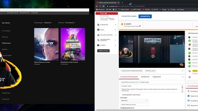Expand Channel section in YouTube sidebar
The height and width of the screenshot is (111, 198).
pos(107,30)
